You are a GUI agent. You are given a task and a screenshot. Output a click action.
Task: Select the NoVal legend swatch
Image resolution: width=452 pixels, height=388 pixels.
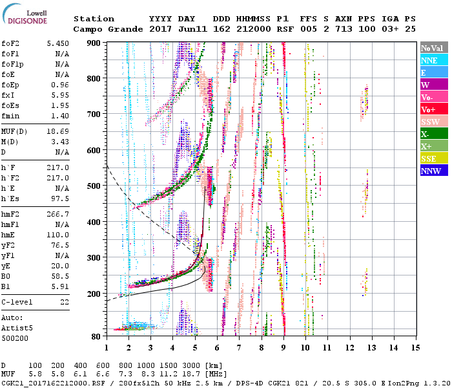point(434,48)
